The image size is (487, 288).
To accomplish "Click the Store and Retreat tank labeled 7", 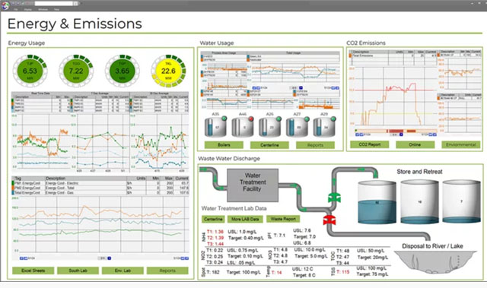I will tap(461, 201).
